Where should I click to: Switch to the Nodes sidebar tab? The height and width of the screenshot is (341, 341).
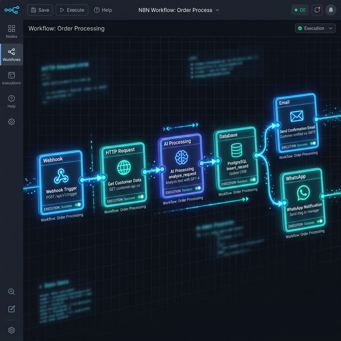(11, 31)
